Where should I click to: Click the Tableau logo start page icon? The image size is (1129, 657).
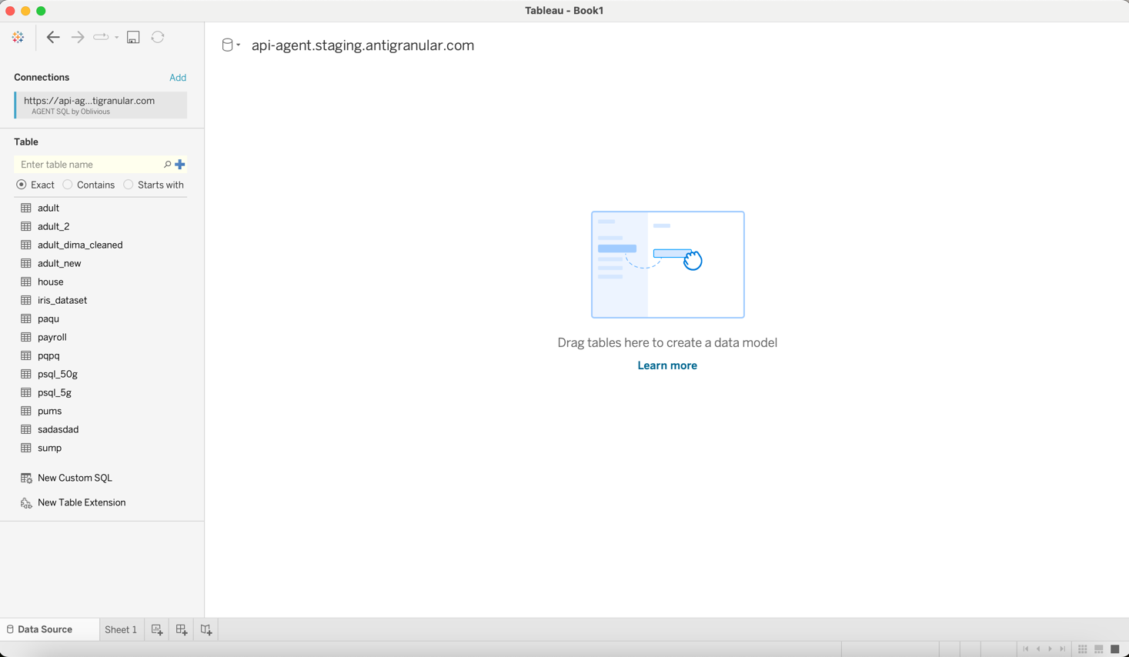[x=18, y=37]
